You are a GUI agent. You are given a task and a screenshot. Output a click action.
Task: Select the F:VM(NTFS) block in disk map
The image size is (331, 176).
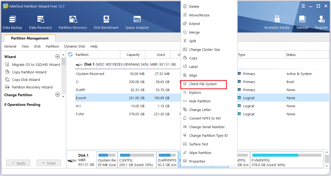pyautogui.click(x=287, y=160)
